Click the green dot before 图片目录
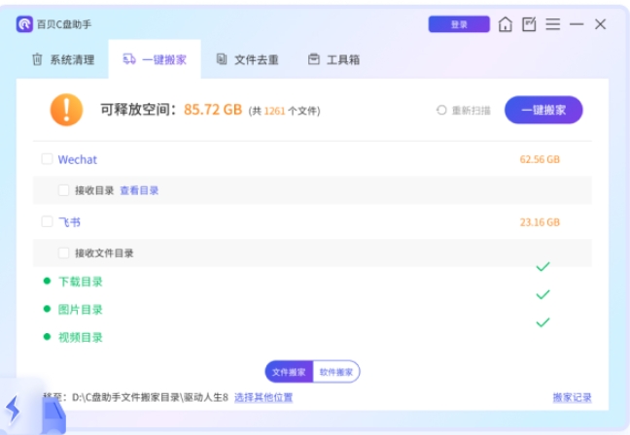Image resolution: width=630 pixels, height=435 pixels. point(47,309)
